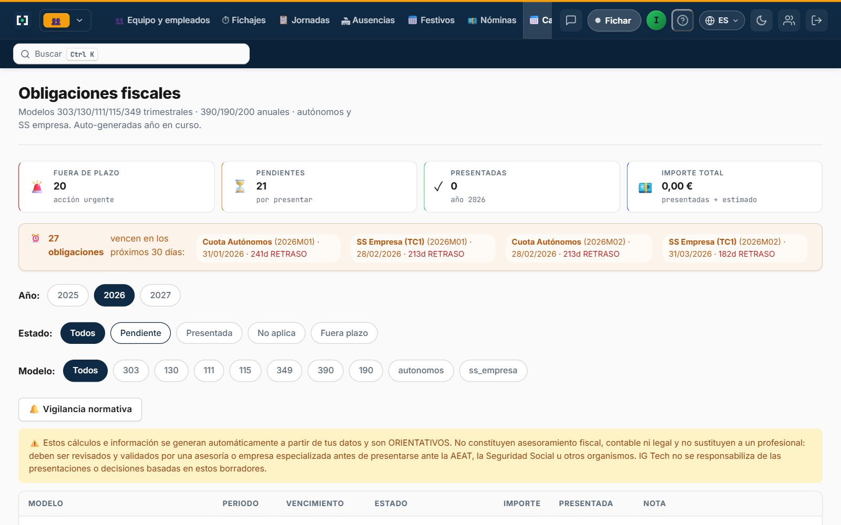Open the team selector dropdown

click(x=65, y=20)
